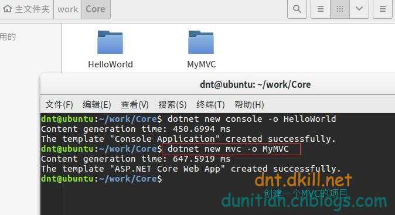The height and width of the screenshot is (215, 395).
Task: Switch file manager to grid view
Action: coord(340,9)
